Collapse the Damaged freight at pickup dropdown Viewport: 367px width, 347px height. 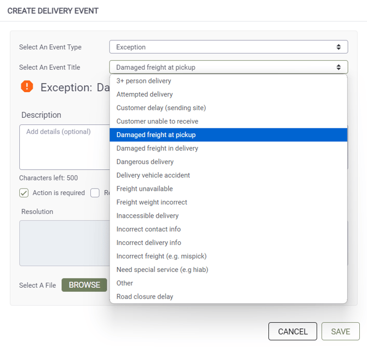coord(228,67)
